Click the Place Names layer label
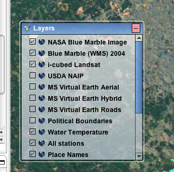 tap(68, 155)
